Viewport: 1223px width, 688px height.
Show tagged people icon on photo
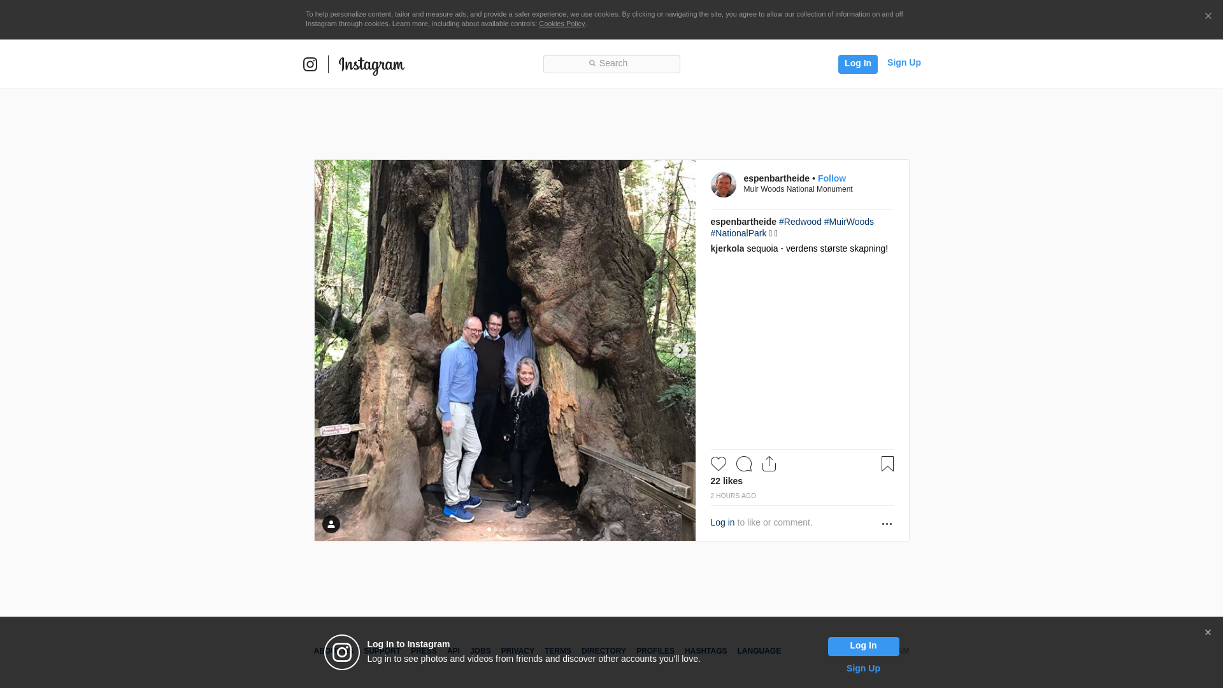(x=331, y=524)
